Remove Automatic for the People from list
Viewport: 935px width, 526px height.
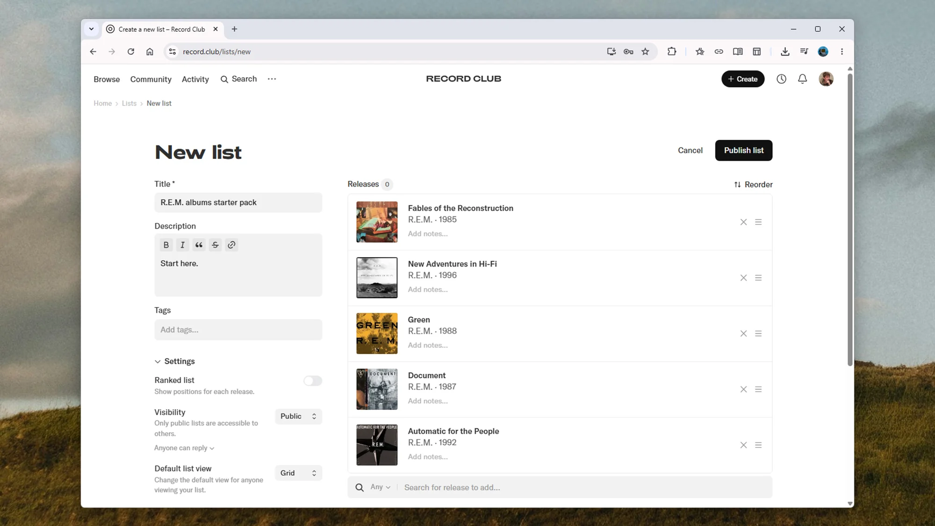coord(743,445)
